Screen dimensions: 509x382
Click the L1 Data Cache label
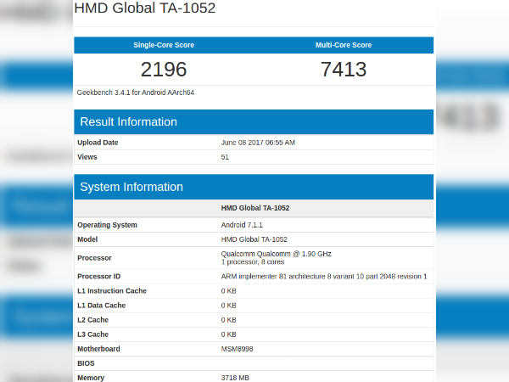point(101,306)
